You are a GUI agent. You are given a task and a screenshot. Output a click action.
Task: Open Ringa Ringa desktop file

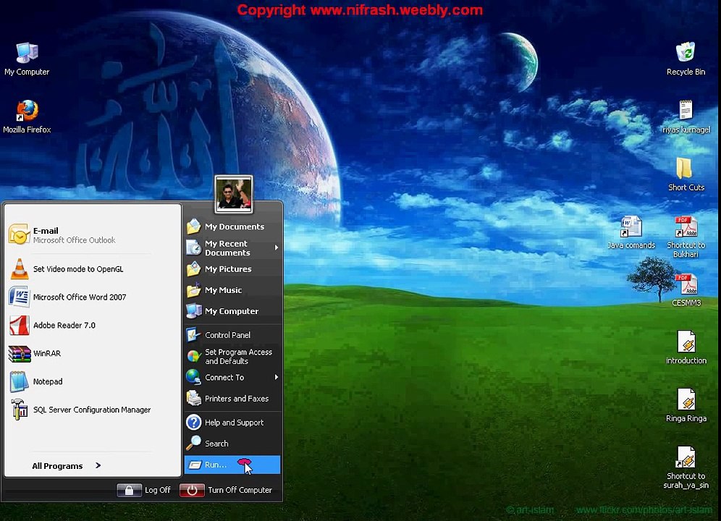(686, 405)
